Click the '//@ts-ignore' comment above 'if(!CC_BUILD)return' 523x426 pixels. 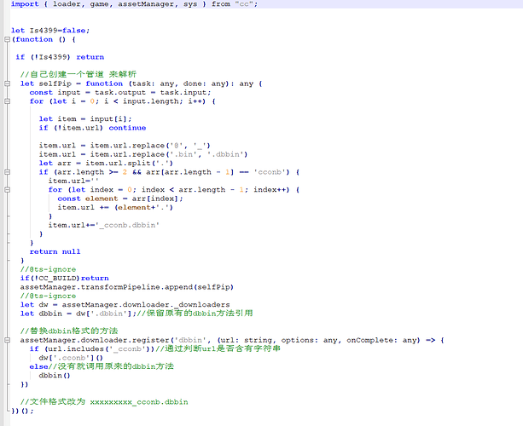(x=48, y=269)
